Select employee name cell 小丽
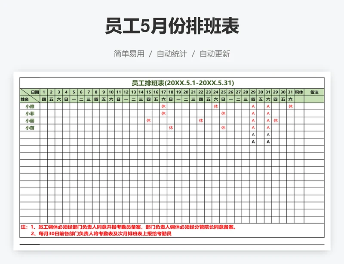 pyautogui.click(x=30, y=121)
